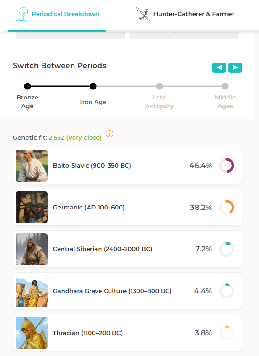Click the Central Siberian teal donut chart
The height and width of the screenshot is (356, 259).
click(x=227, y=249)
